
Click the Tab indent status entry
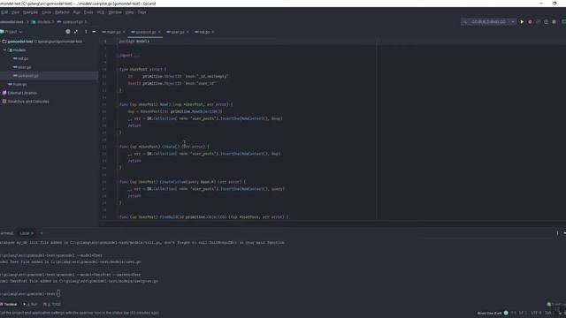548,313
